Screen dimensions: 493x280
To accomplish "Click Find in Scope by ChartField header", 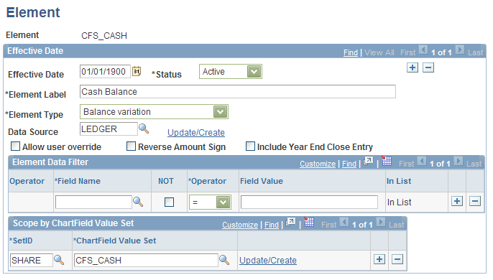I will pos(272,225).
